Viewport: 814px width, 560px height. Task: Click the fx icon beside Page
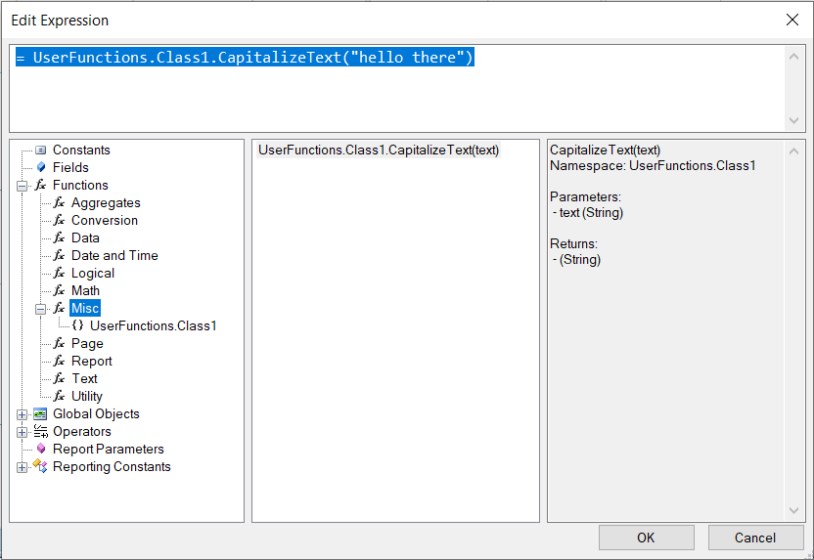pyautogui.click(x=59, y=343)
